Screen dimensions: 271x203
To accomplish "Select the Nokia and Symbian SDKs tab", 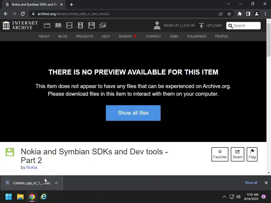I will click(x=34, y=4).
